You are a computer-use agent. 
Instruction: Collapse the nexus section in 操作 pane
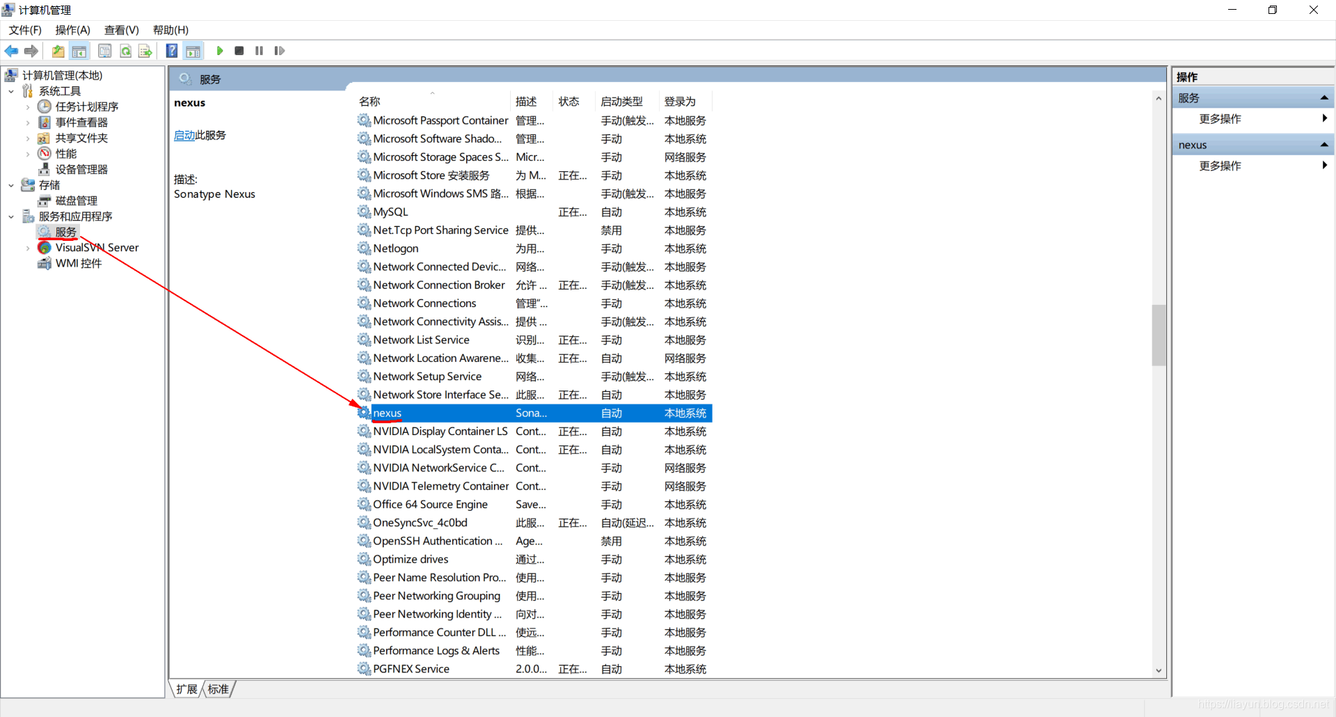click(1324, 145)
